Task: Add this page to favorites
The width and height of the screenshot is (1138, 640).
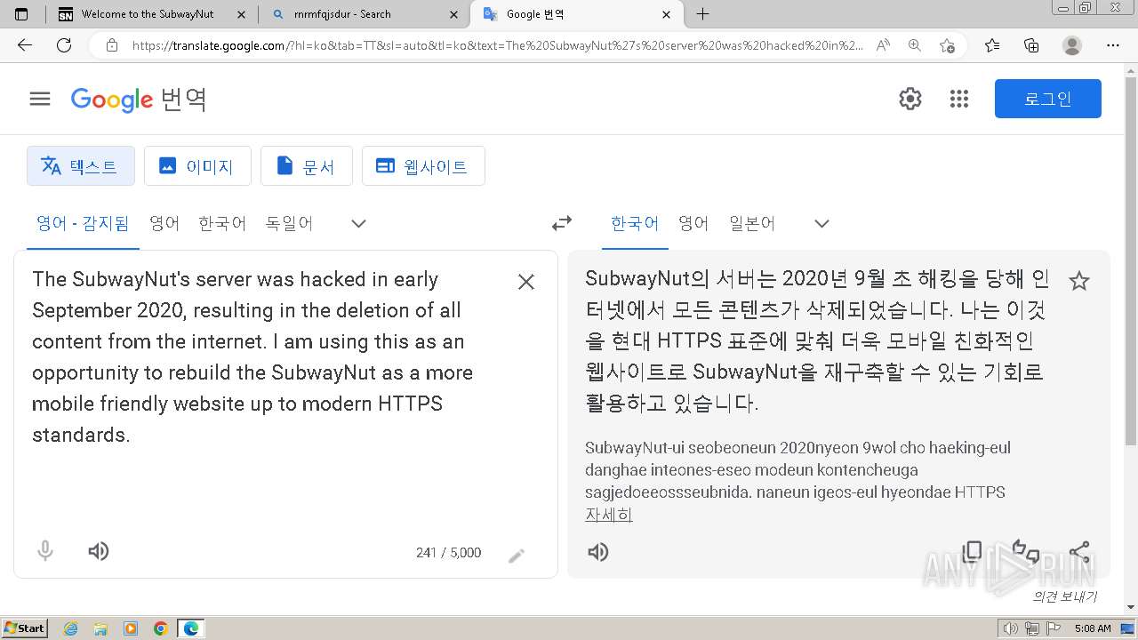Action: pos(947,45)
